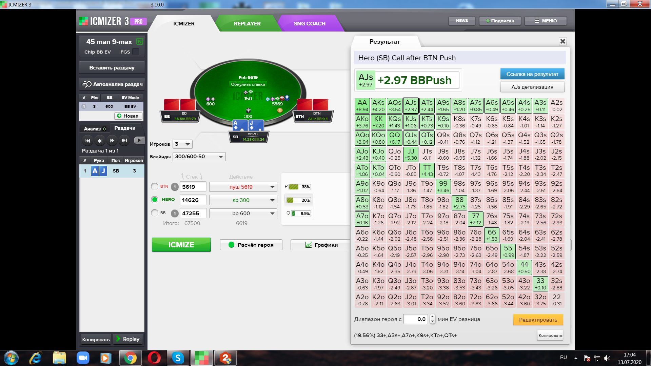651x366 pixels.
Task: Open the Игроков player count dropdown
Action: 182,144
